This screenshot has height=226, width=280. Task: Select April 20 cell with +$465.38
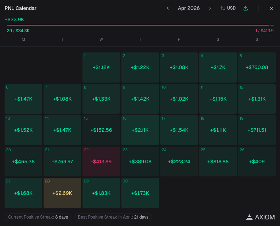(23, 162)
